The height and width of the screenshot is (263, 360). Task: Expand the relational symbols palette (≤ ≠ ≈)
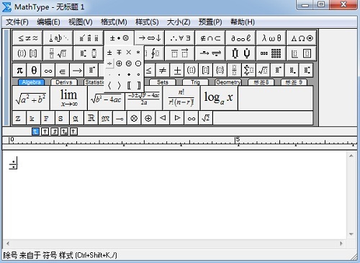27,38
